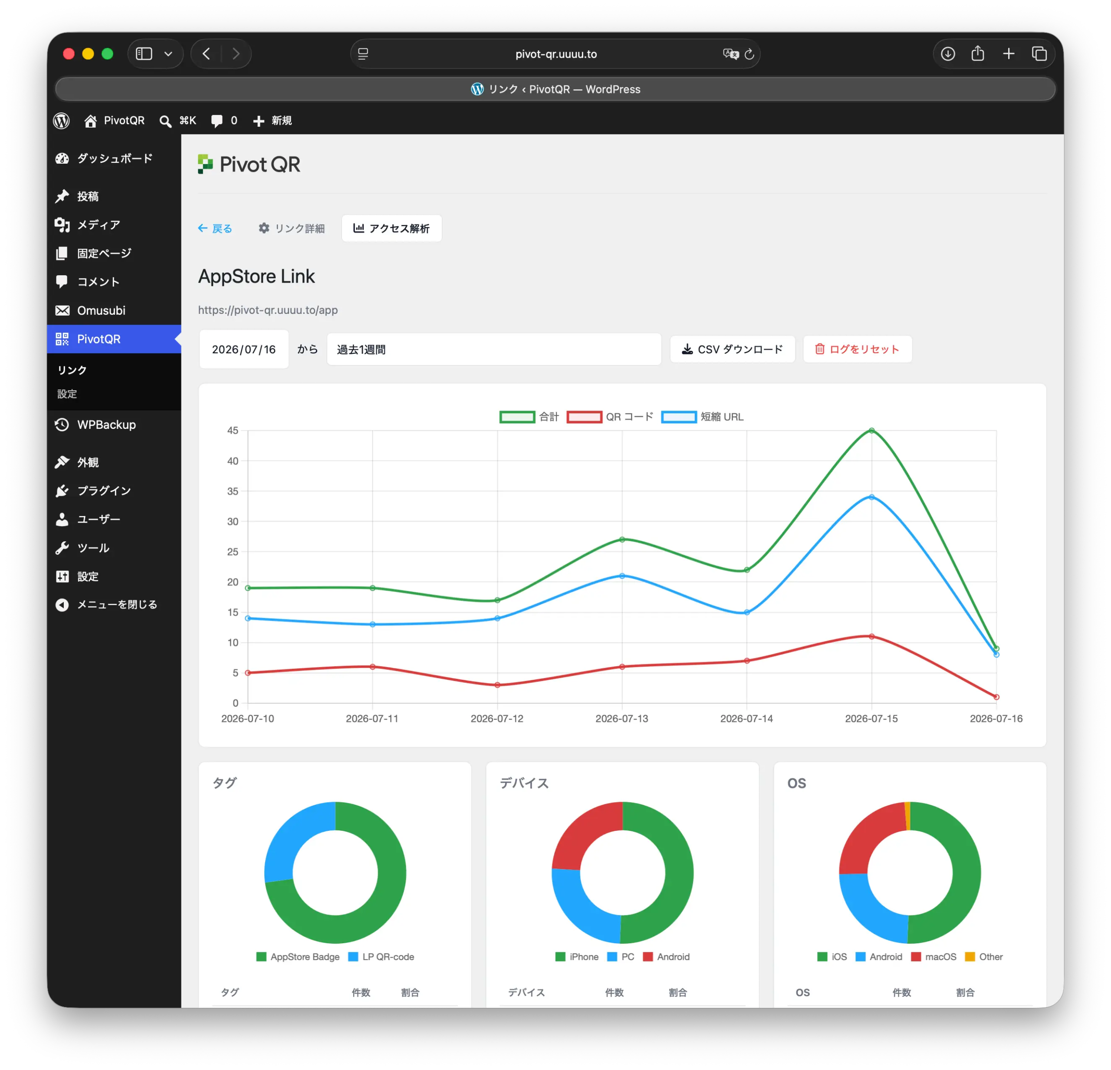
Task: Select the リンク ‹ PivotQR — WordPress tab
Action: (555, 89)
